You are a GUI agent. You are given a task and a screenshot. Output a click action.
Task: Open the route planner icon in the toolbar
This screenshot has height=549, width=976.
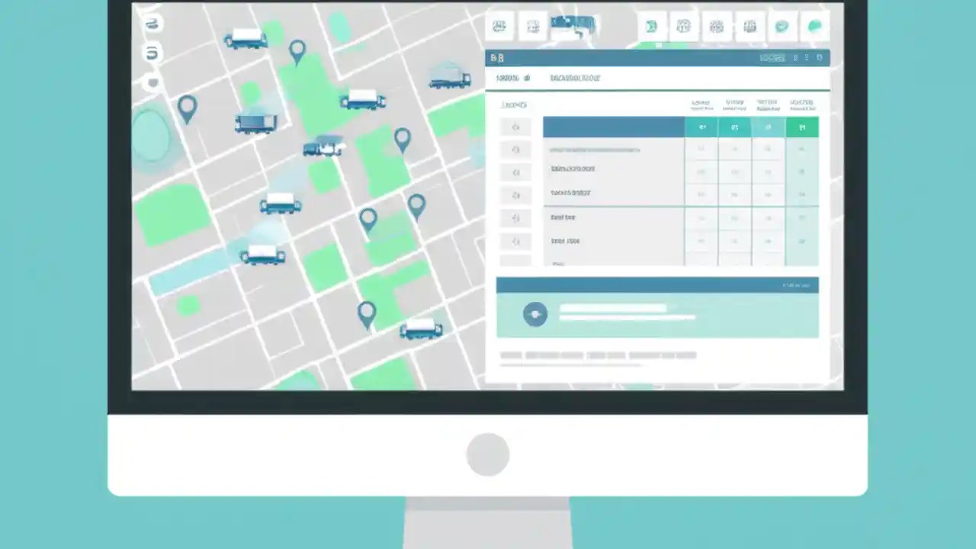652,27
